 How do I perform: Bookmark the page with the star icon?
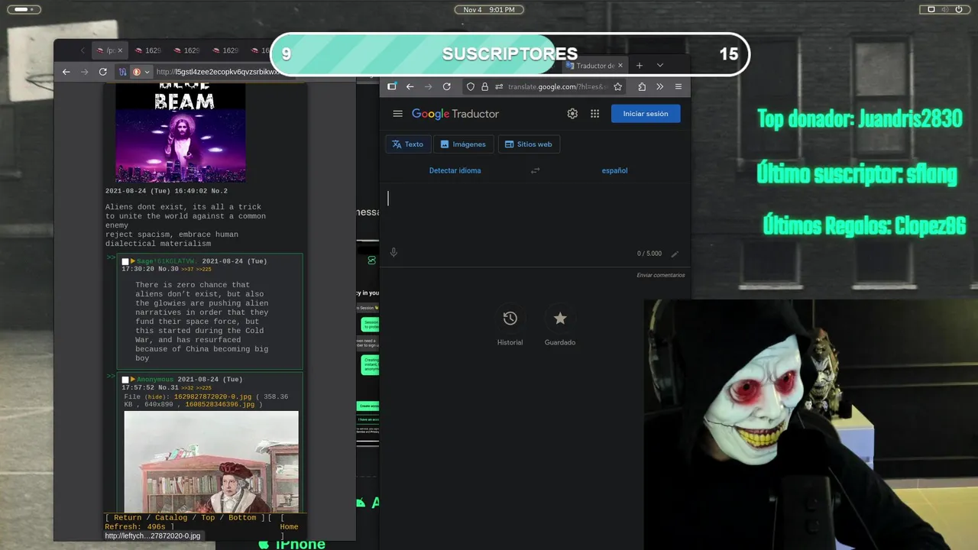617,86
